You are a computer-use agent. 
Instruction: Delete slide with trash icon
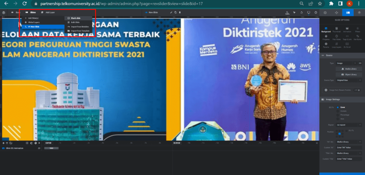180,12
